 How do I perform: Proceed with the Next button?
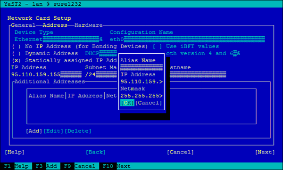click(265, 152)
